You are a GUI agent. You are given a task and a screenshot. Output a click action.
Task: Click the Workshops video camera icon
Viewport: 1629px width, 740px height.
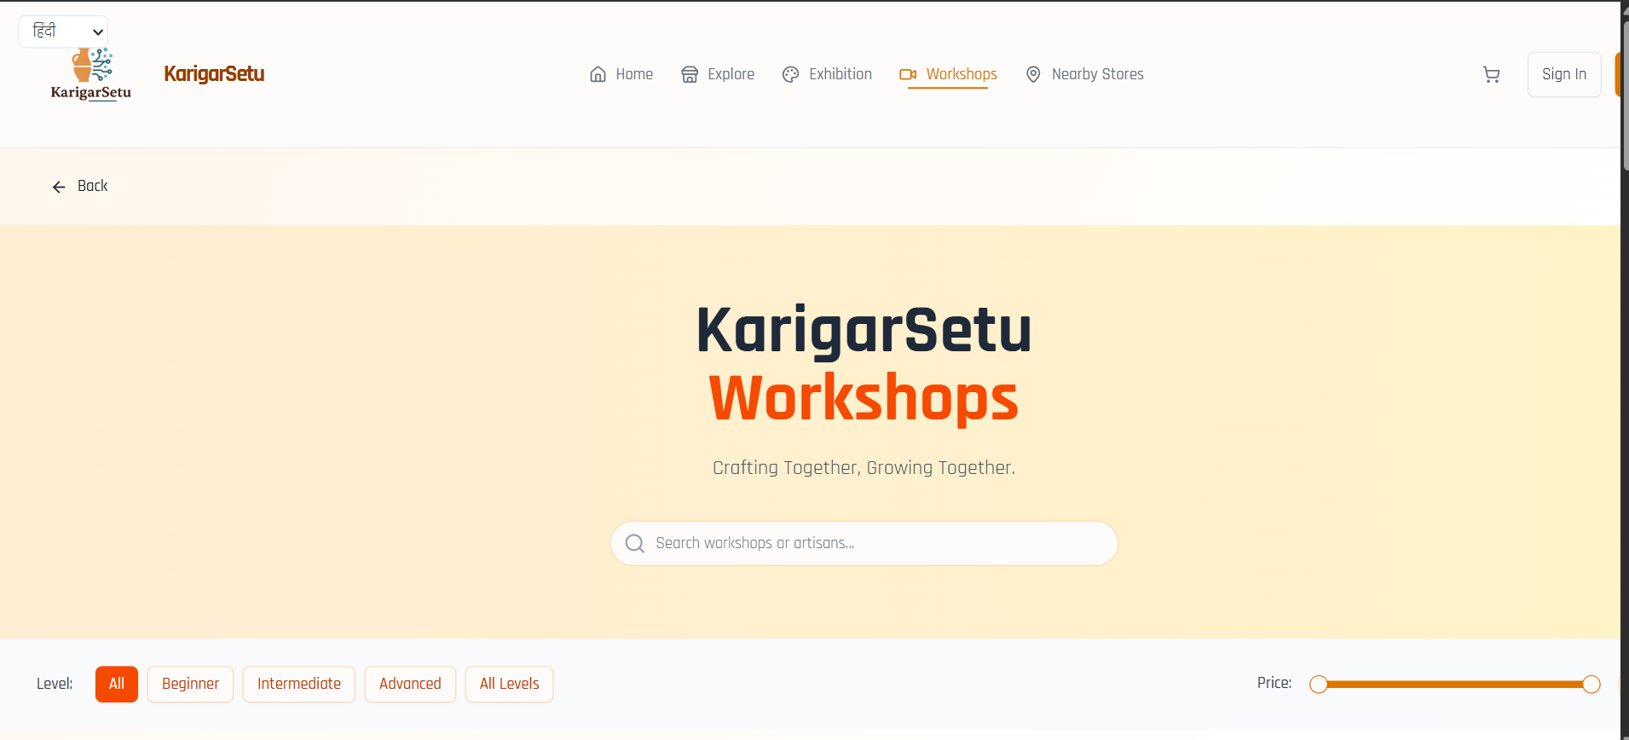[908, 74]
